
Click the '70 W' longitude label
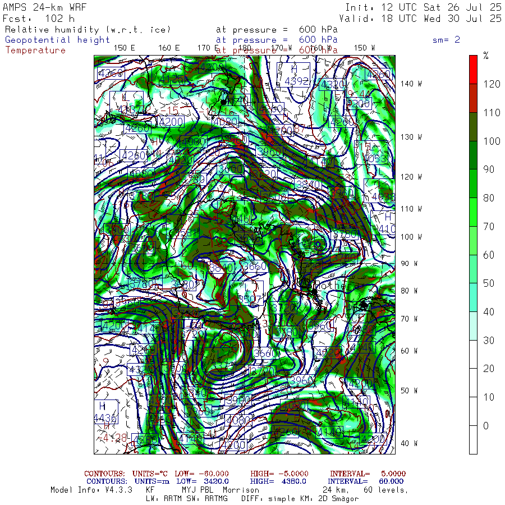pos(409,319)
